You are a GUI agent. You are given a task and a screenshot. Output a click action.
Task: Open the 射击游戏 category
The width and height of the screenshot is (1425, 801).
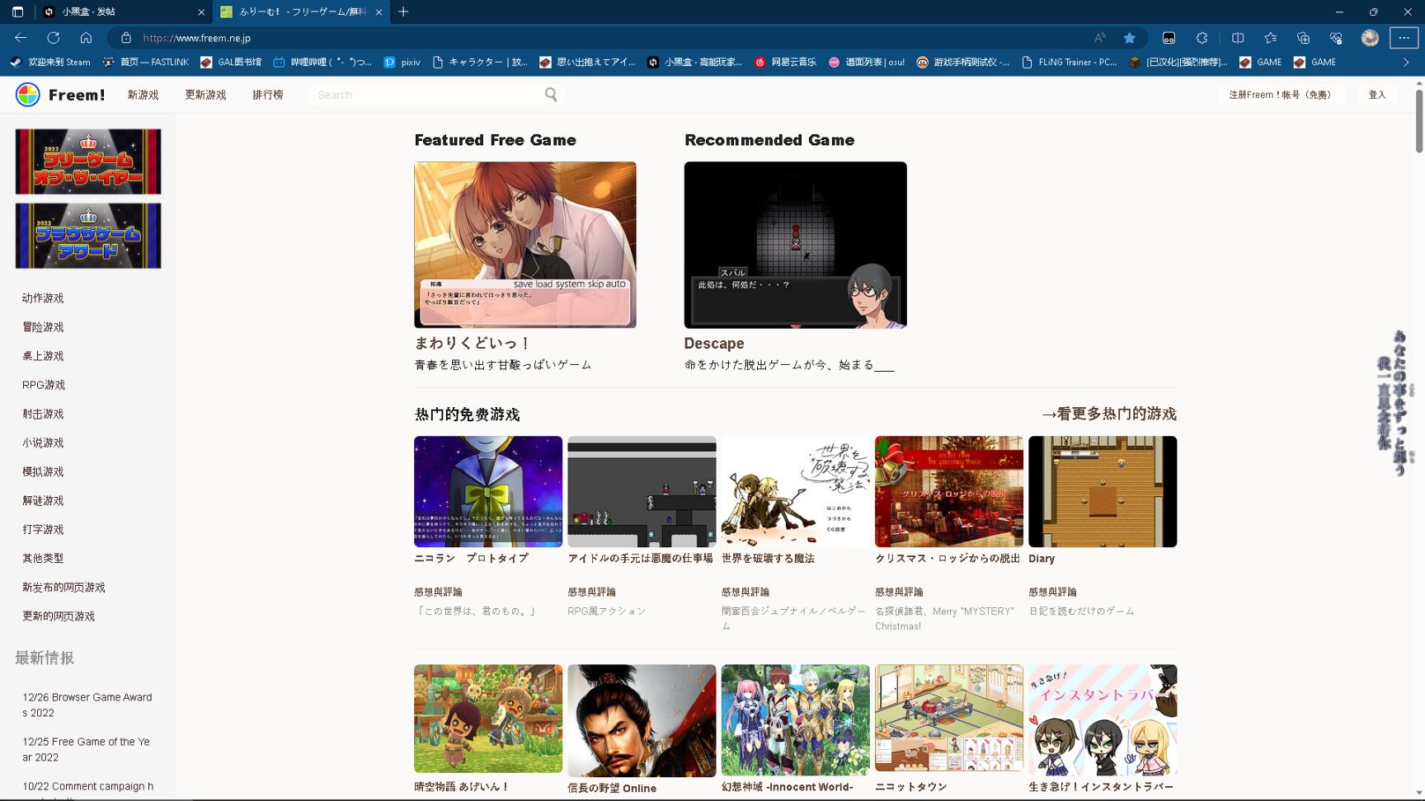(x=43, y=414)
